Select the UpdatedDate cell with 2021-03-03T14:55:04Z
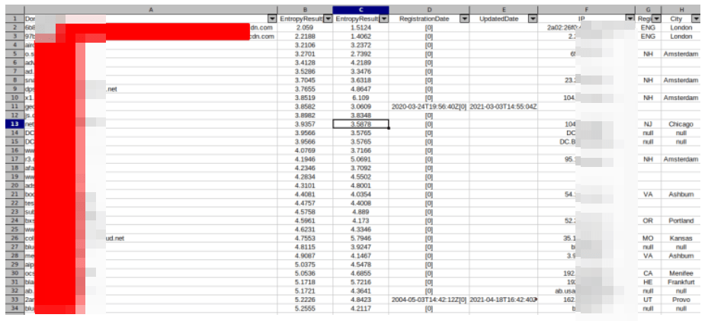 pyautogui.click(x=503, y=107)
